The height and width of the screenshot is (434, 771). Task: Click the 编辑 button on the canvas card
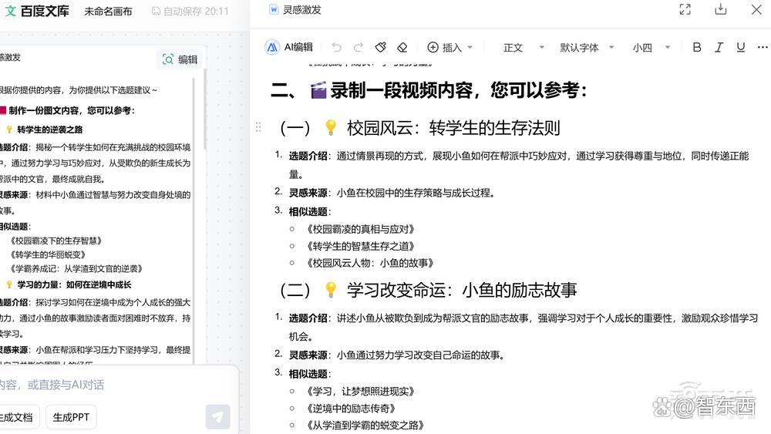coord(180,59)
